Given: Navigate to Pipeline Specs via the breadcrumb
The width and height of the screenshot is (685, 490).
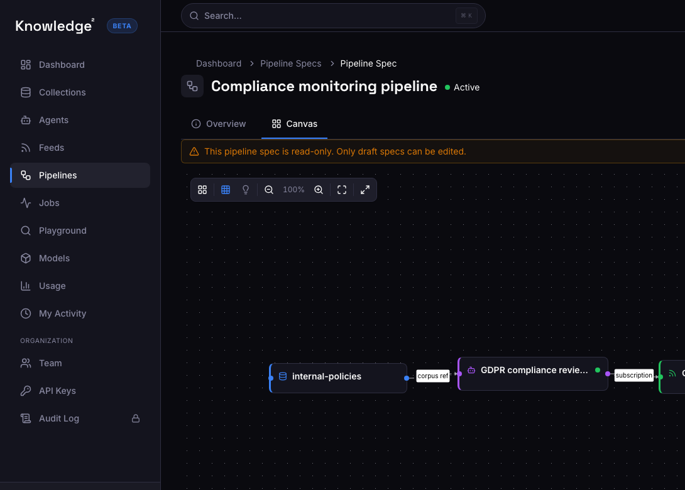Looking at the screenshot, I should pyautogui.click(x=290, y=63).
